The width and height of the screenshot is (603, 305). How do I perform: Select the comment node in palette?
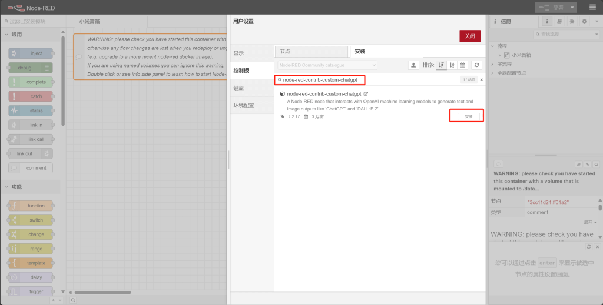[x=31, y=167]
